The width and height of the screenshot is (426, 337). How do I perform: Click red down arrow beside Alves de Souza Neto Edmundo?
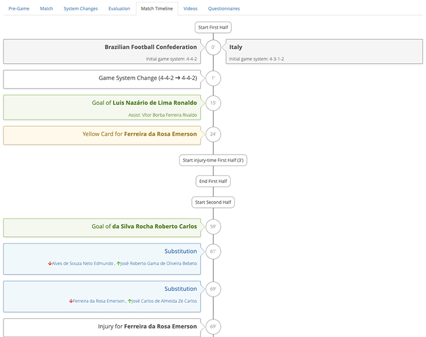tap(50, 263)
